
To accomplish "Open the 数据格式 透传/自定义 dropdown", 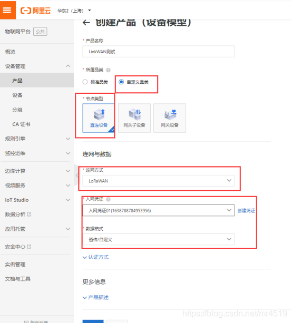I will 158,239.
